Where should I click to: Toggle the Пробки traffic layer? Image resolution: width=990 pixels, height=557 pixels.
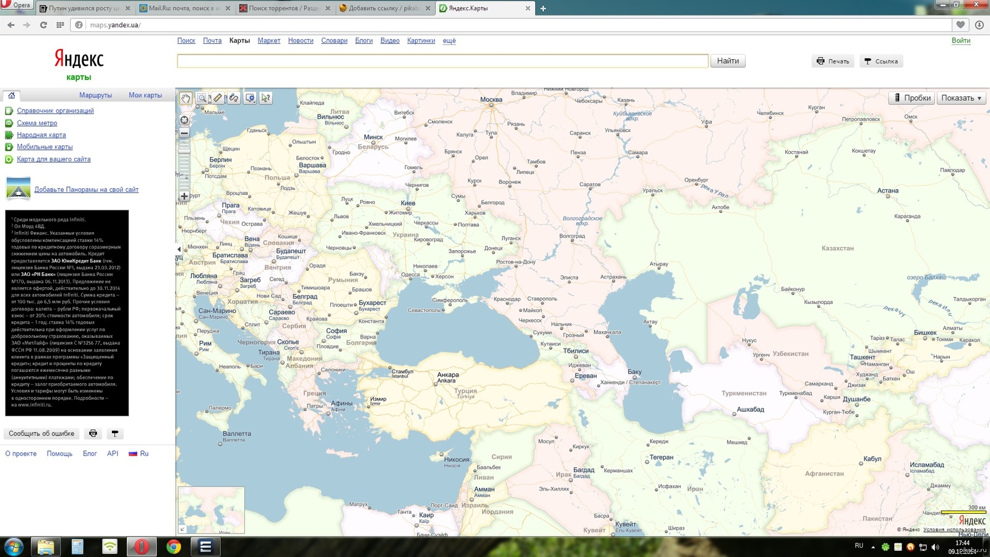click(912, 98)
